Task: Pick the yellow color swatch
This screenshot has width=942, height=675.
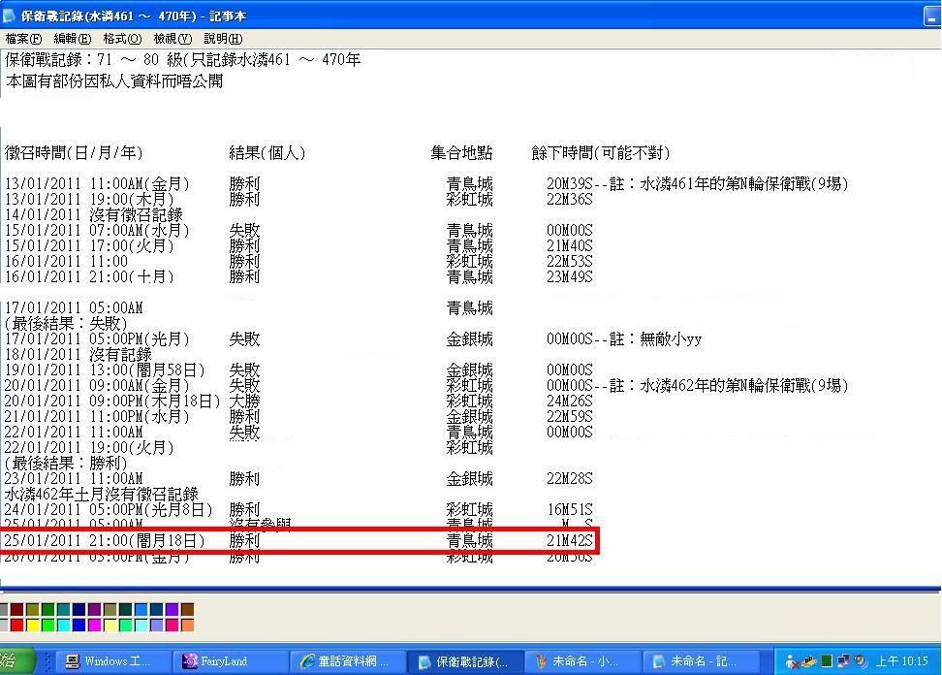Action: coord(32,625)
